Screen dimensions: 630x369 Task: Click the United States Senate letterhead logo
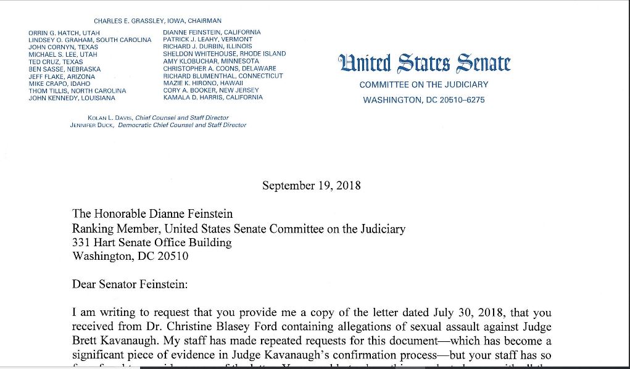point(424,63)
